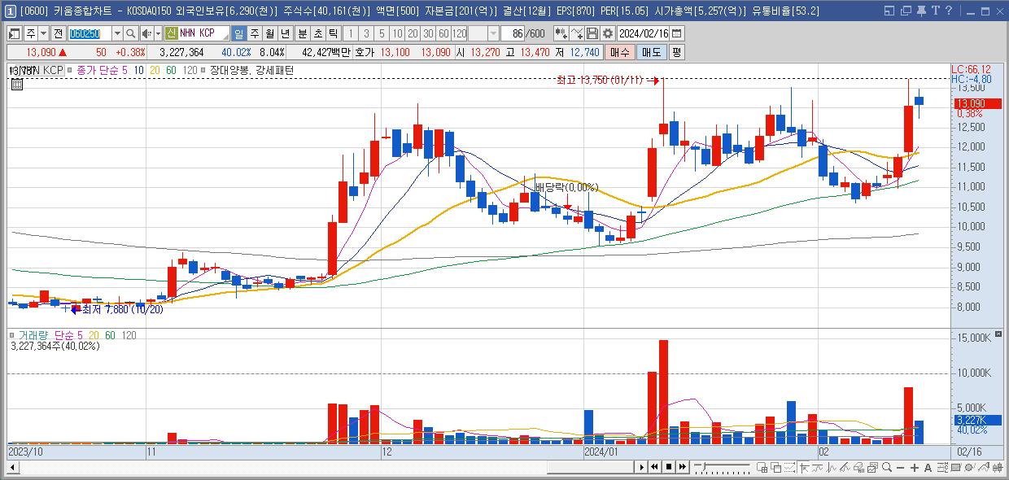Image resolution: width=1009 pixels, height=480 pixels.
Task: Click the chart-and-dropdown-arrow icon right of the 86/600 count box
Action: 561,33
